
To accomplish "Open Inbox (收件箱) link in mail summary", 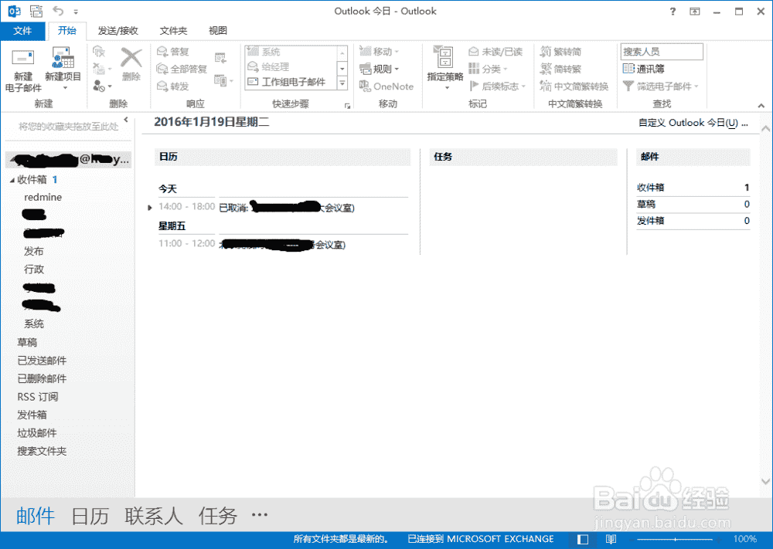I will (650, 188).
